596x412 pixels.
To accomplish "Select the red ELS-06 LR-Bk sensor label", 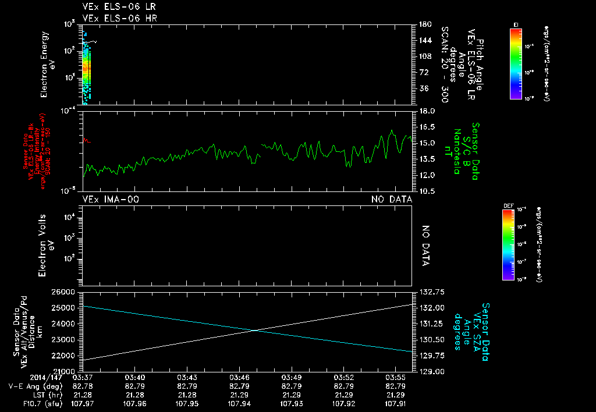I will (37, 151).
